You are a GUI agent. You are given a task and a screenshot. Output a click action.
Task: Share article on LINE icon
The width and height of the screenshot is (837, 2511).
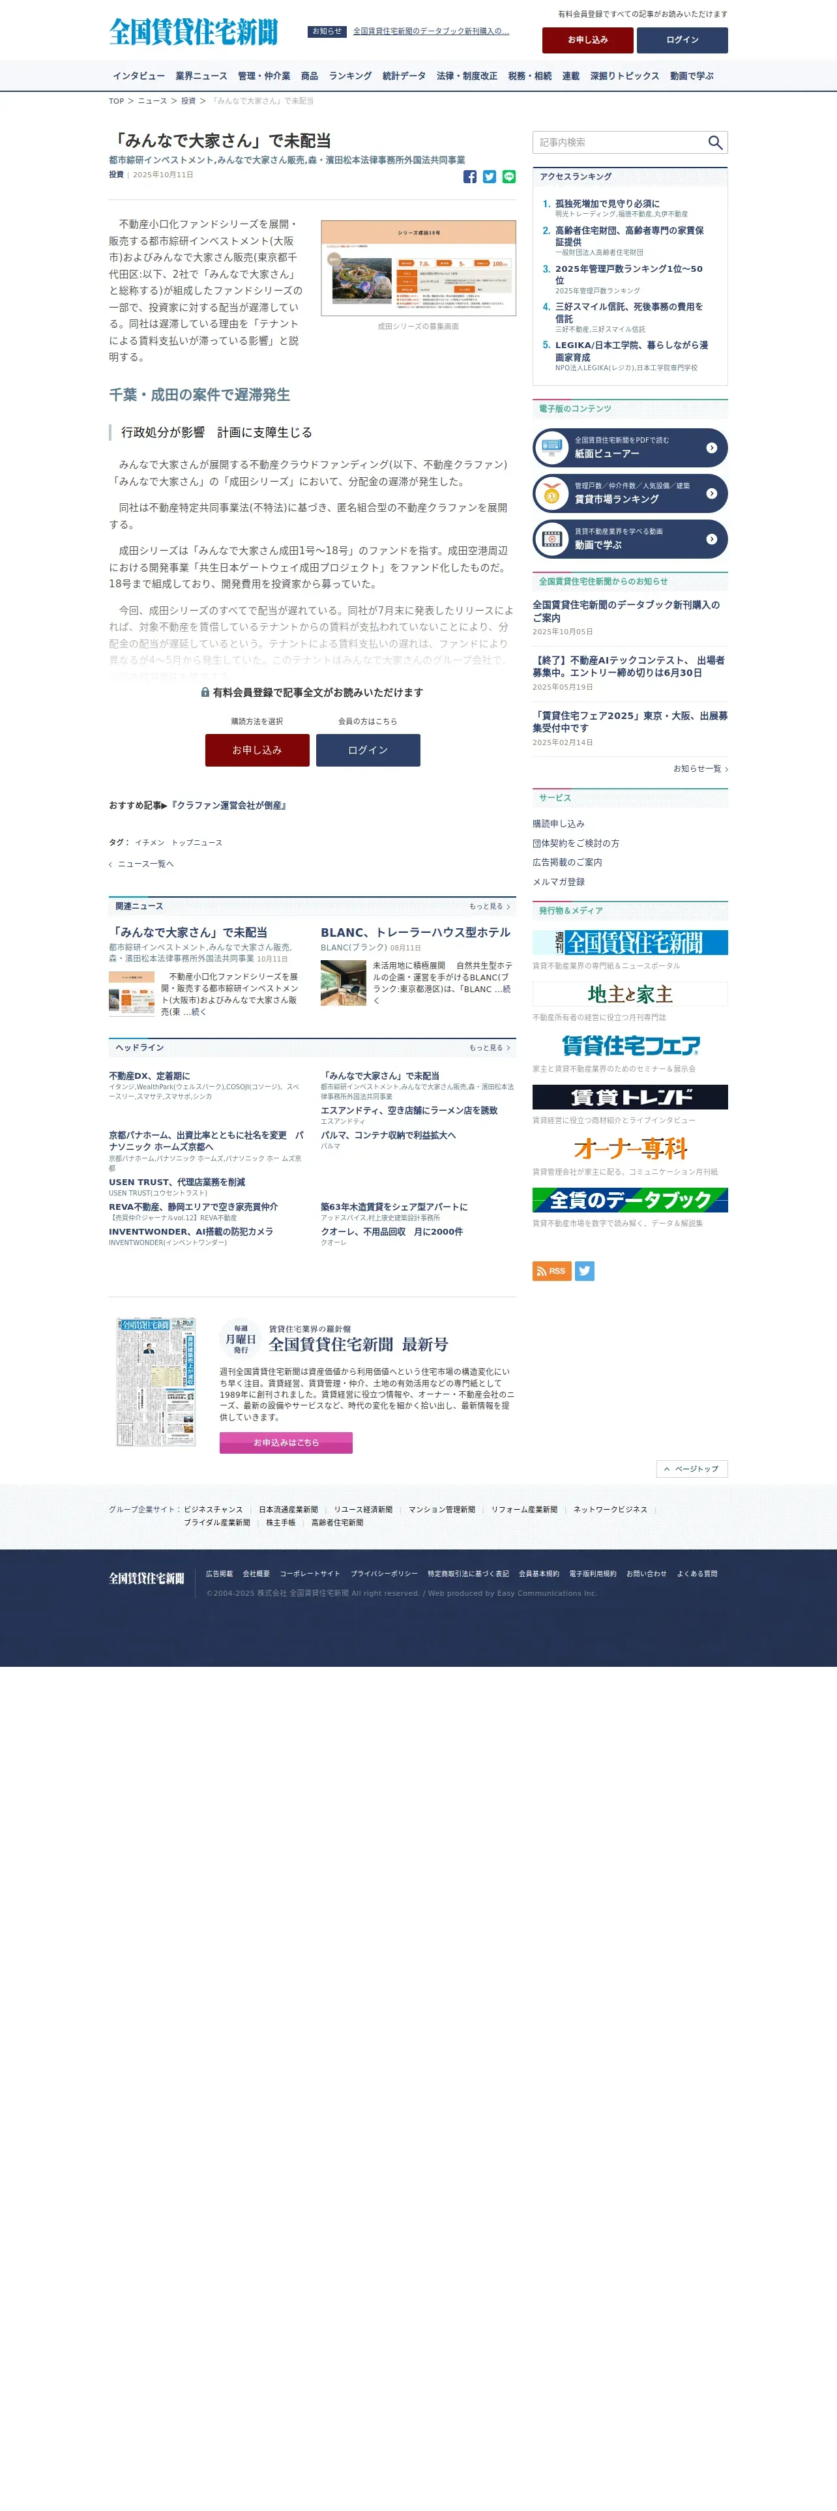click(x=508, y=177)
